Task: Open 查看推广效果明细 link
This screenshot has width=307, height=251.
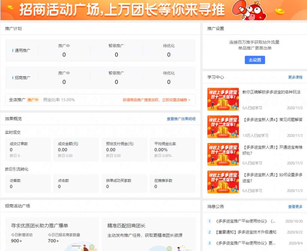Action: tap(181, 119)
